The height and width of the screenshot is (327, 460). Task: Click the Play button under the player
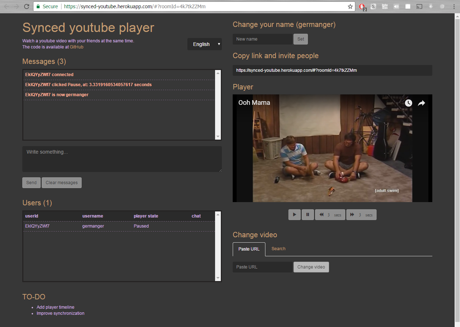coord(295,215)
